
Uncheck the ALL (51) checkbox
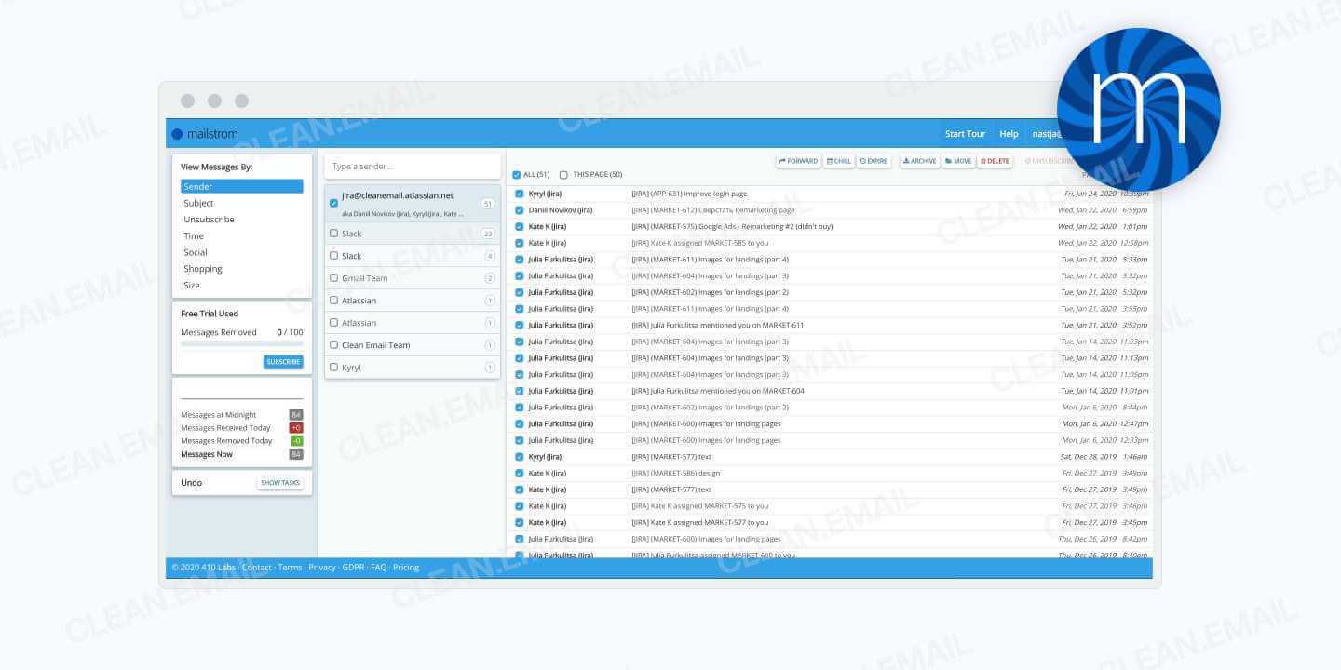pyautogui.click(x=517, y=175)
